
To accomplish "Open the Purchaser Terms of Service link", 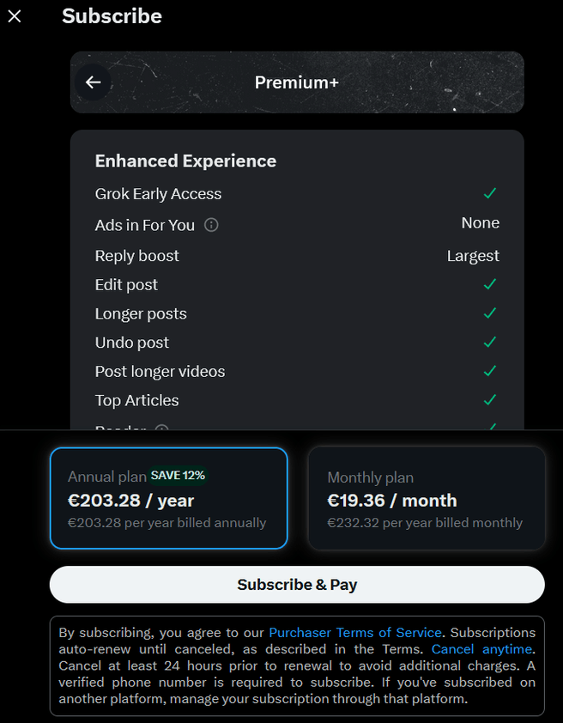I will tap(355, 633).
